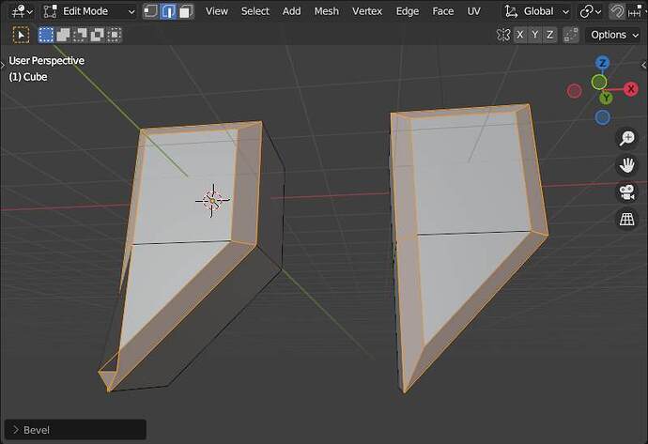This screenshot has width=648, height=444.
Task: Enable face select mode
Action: (186, 11)
